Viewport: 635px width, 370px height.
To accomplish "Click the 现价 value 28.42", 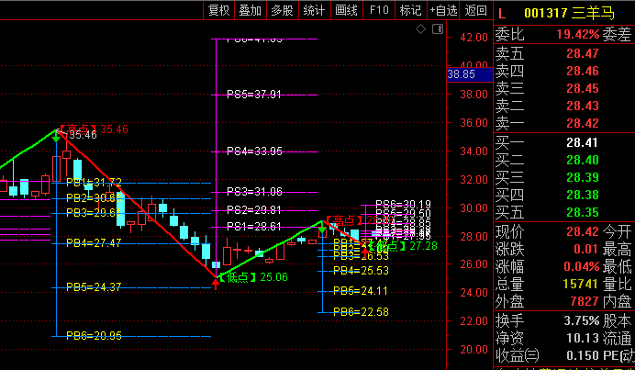I will click(583, 231).
